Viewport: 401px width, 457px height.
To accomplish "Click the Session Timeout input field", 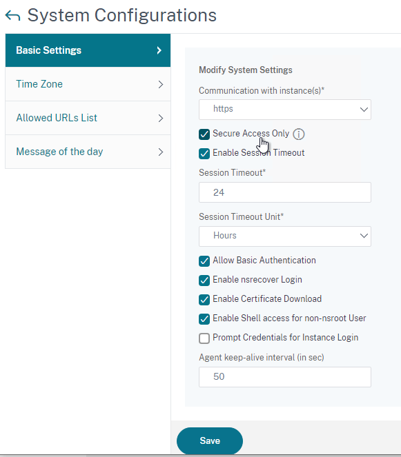I will click(x=285, y=192).
